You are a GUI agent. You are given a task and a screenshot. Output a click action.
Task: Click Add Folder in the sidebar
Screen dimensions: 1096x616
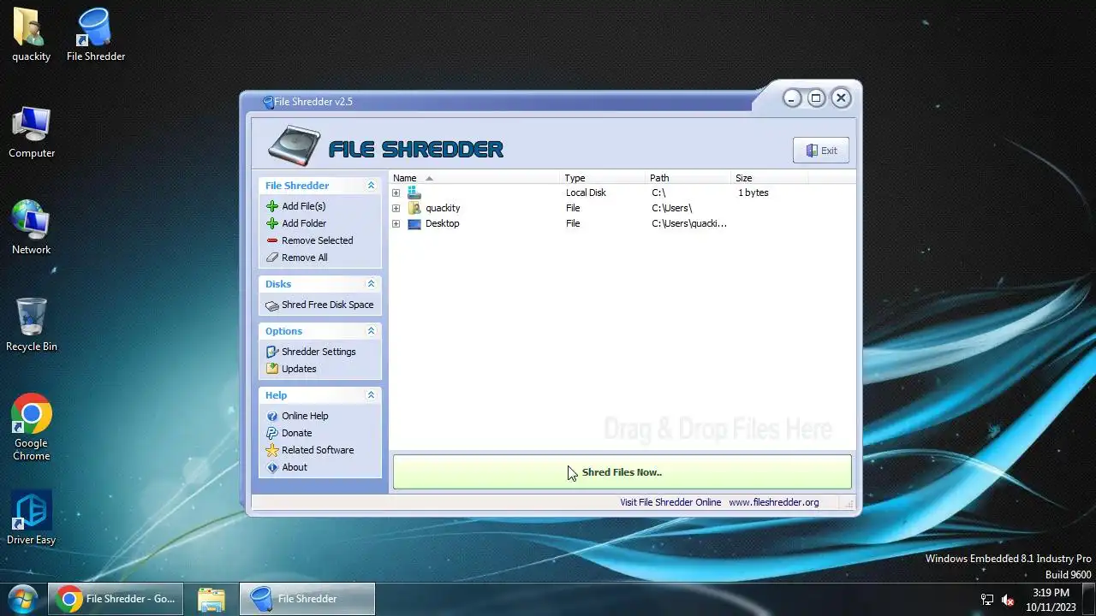[x=304, y=223]
